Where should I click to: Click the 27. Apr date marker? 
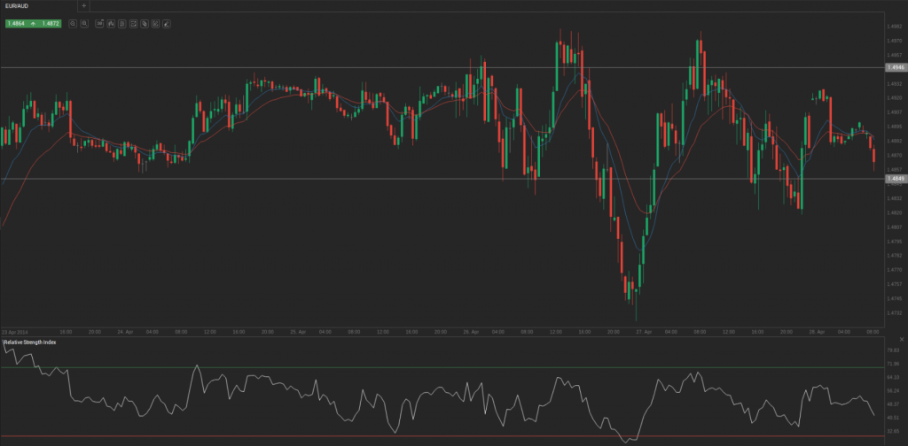point(645,332)
